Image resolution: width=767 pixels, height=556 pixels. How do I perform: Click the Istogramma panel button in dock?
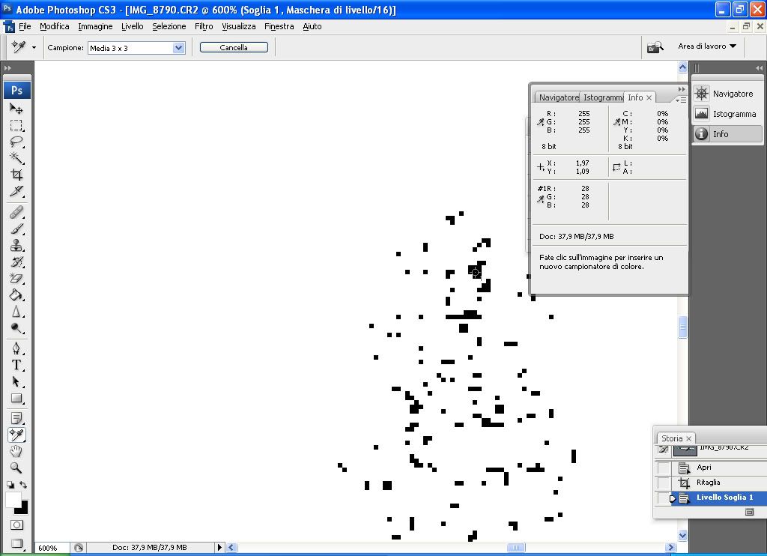[726, 114]
